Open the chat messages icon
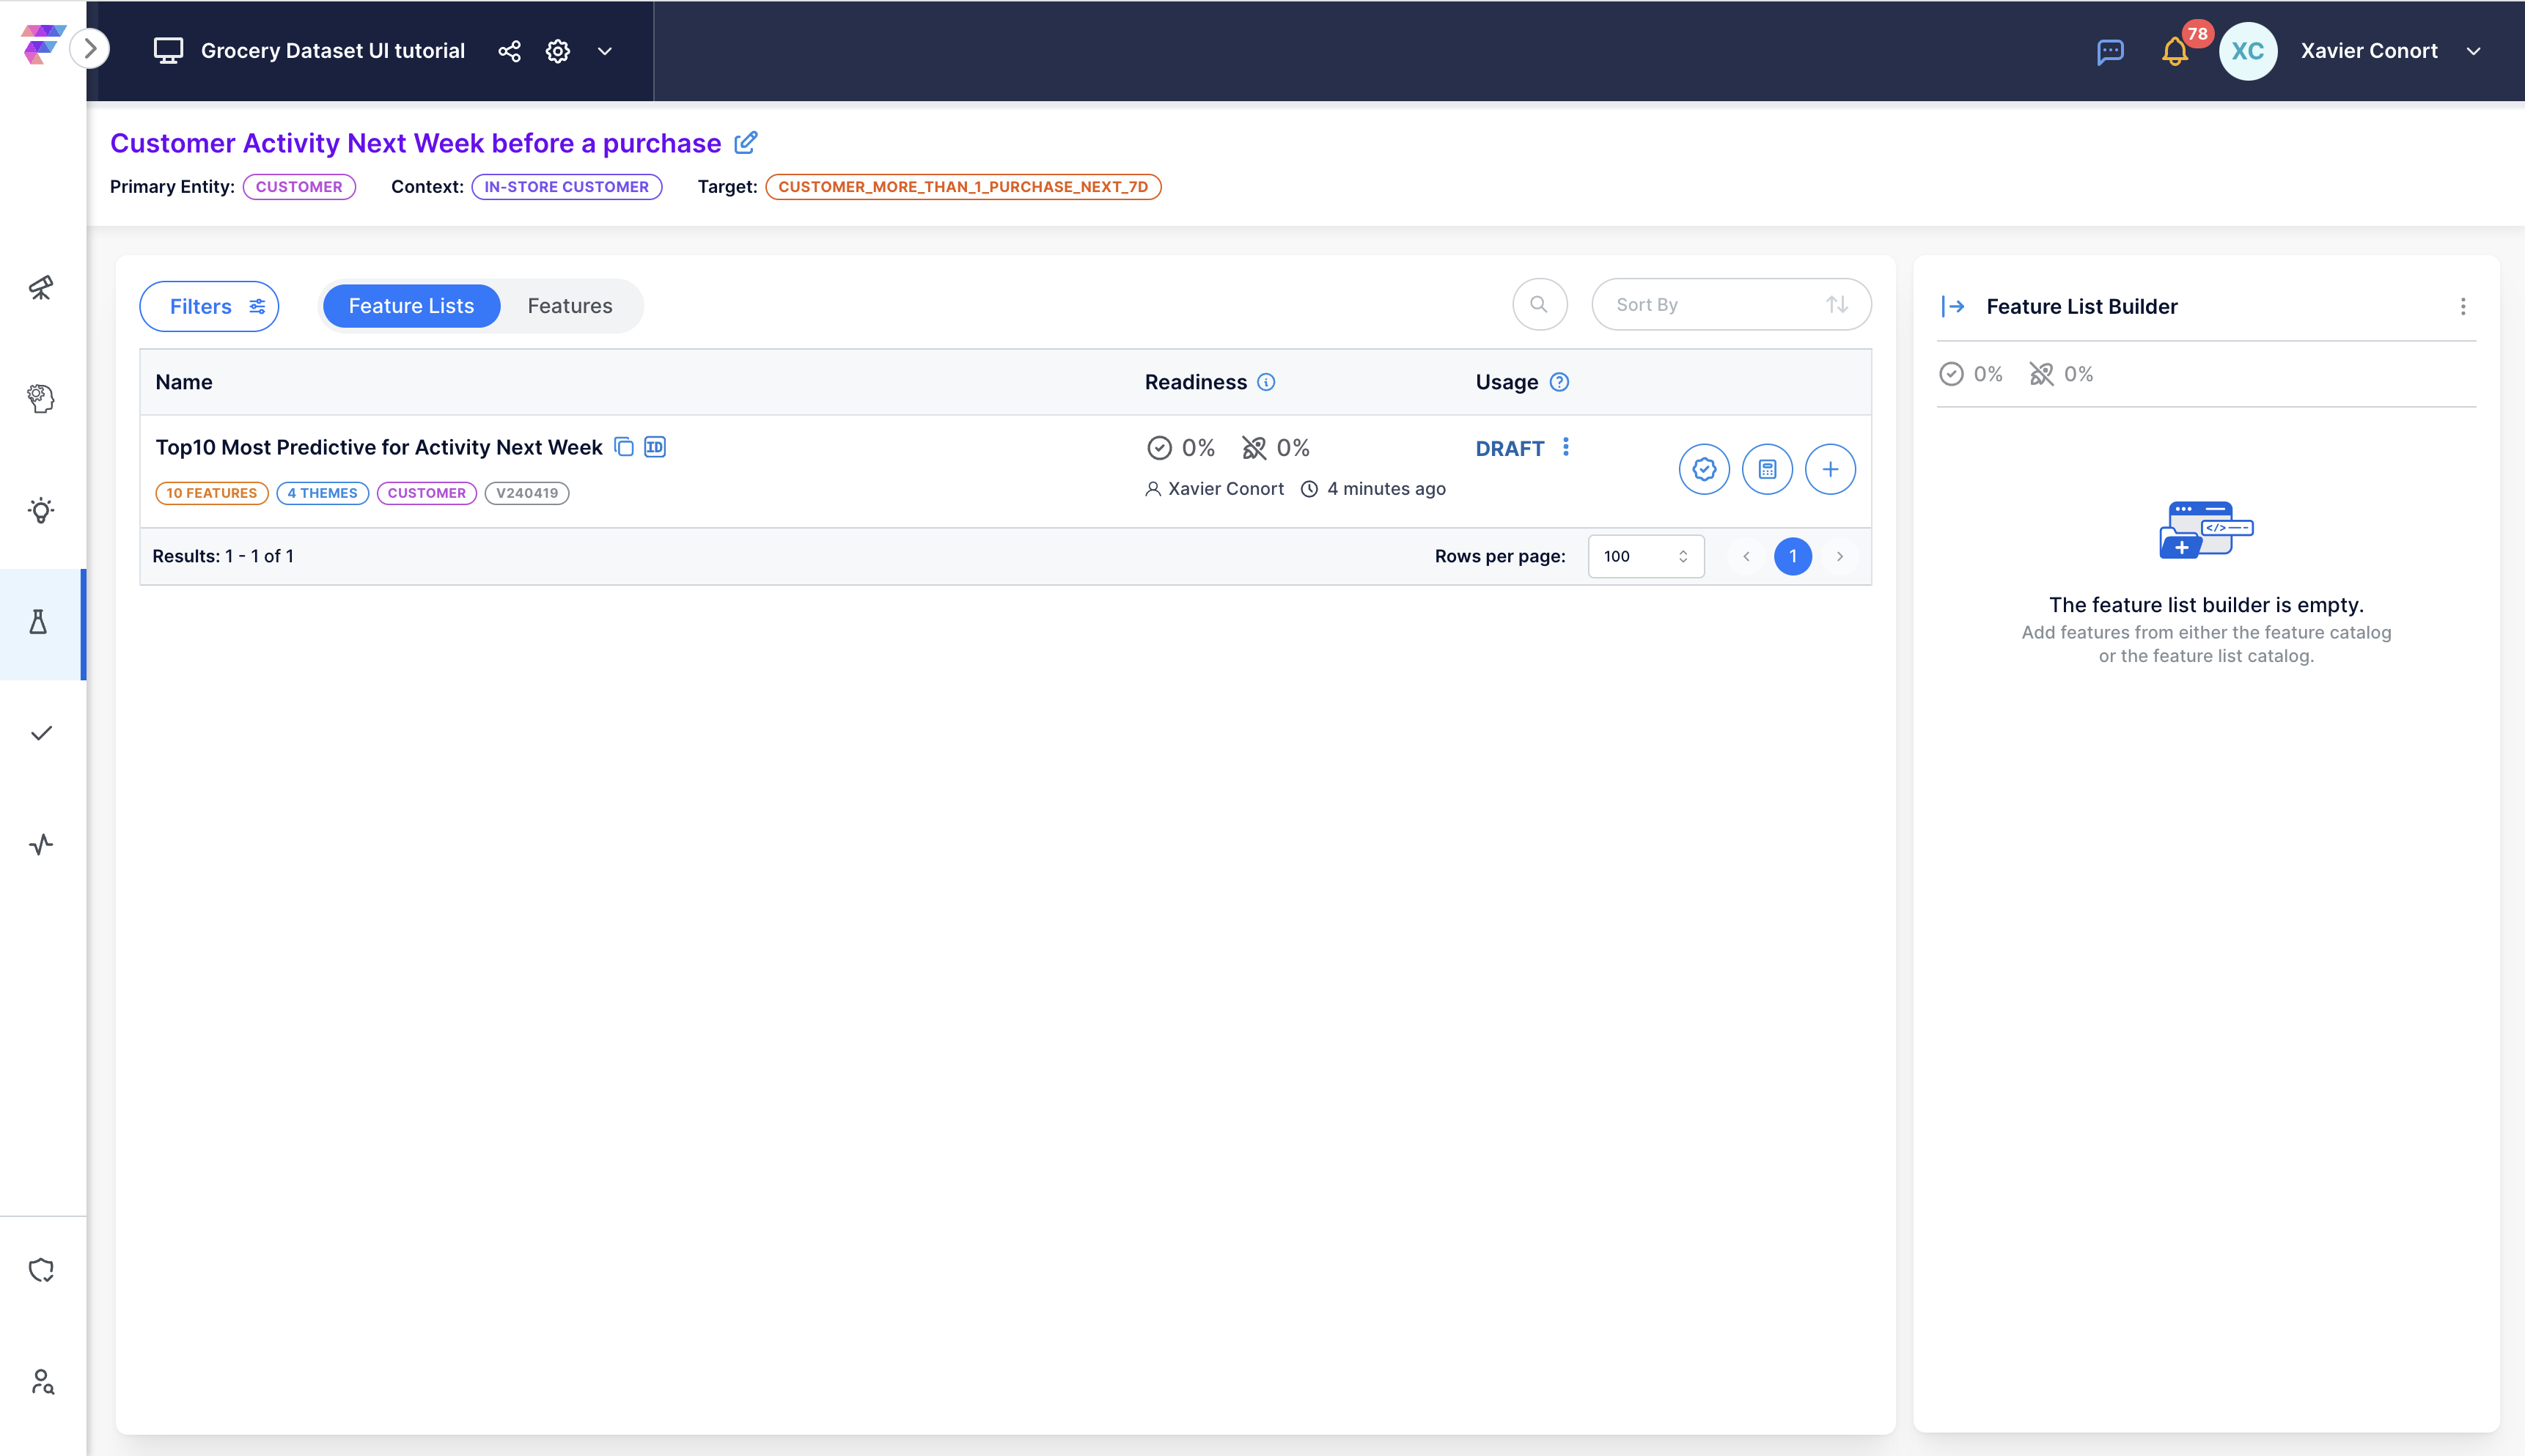The height and width of the screenshot is (1456, 2525). (x=2110, y=51)
